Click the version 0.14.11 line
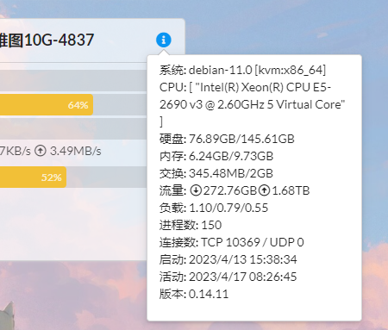Screen dimensions: 388x330 coord(194,294)
